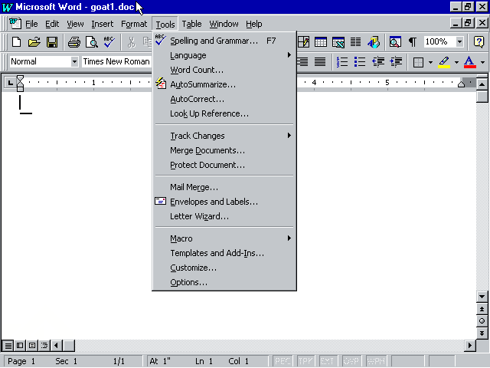
Task: Click Select Browse Object circle button
Action: coord(482,320)
